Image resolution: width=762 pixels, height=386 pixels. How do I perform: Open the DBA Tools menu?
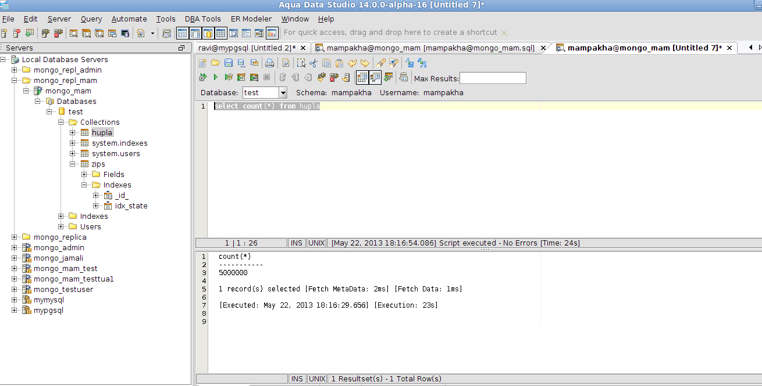click(x=203, y=19)
